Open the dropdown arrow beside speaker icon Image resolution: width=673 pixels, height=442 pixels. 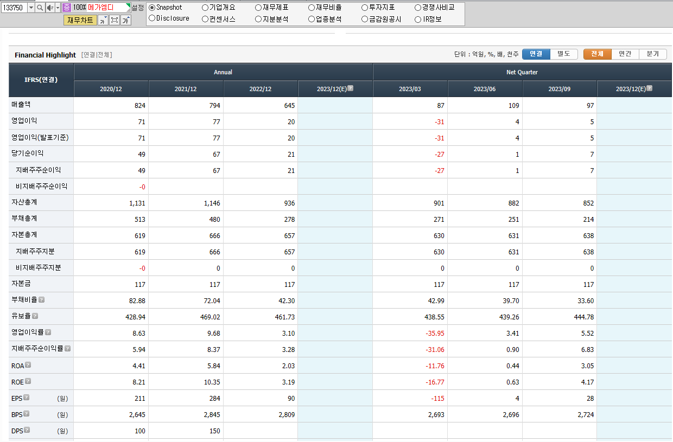58,8
